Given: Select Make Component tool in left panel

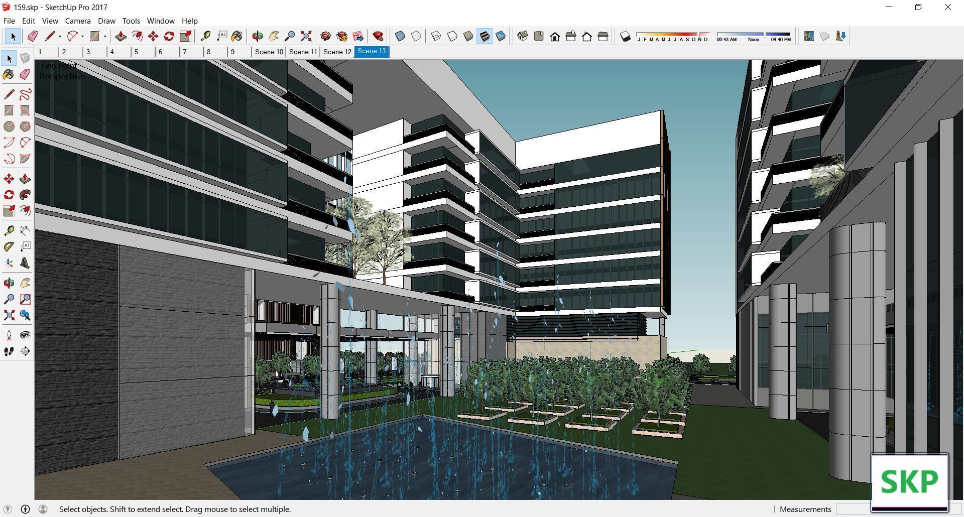Looking at the screenshot, I should [x=25, y=58].
